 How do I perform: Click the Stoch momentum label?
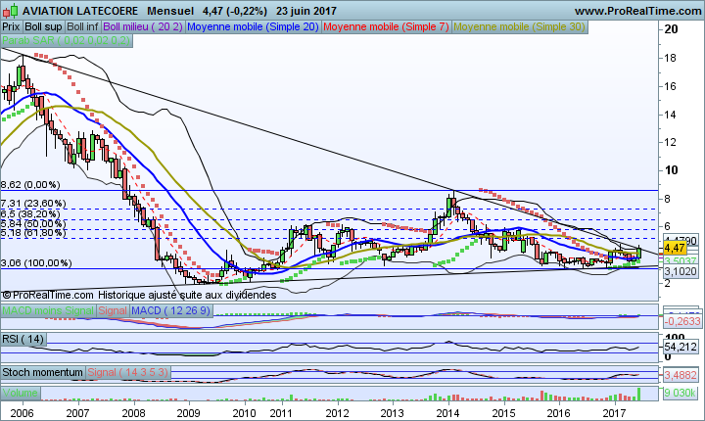pyautogui.click(x=43, y=372)
